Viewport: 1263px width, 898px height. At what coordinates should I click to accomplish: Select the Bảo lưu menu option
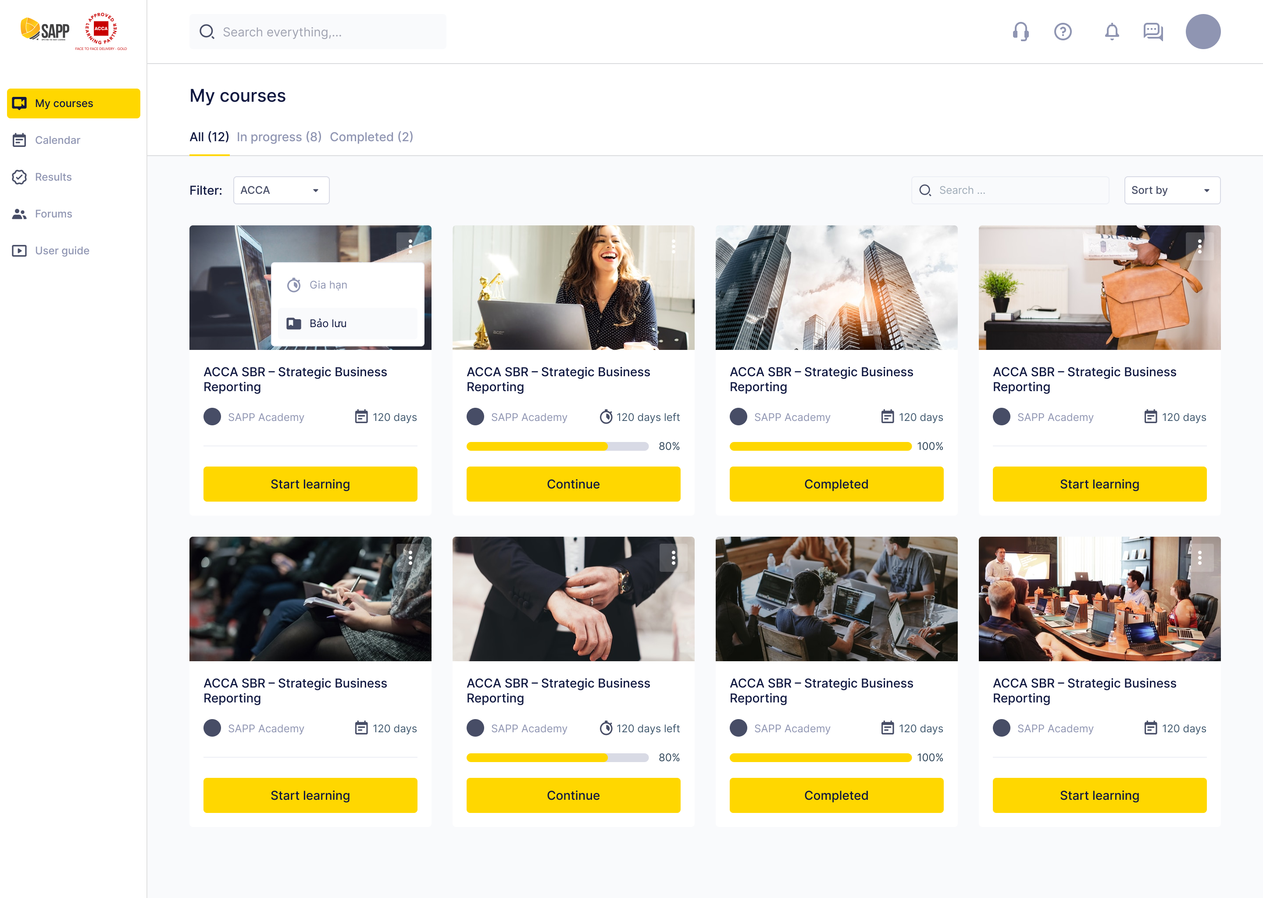[347, 324]
